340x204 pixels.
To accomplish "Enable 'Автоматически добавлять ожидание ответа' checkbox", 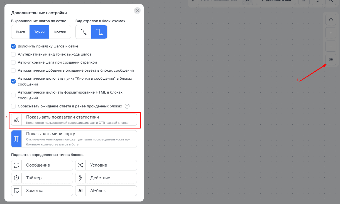I will pos(13,70).
